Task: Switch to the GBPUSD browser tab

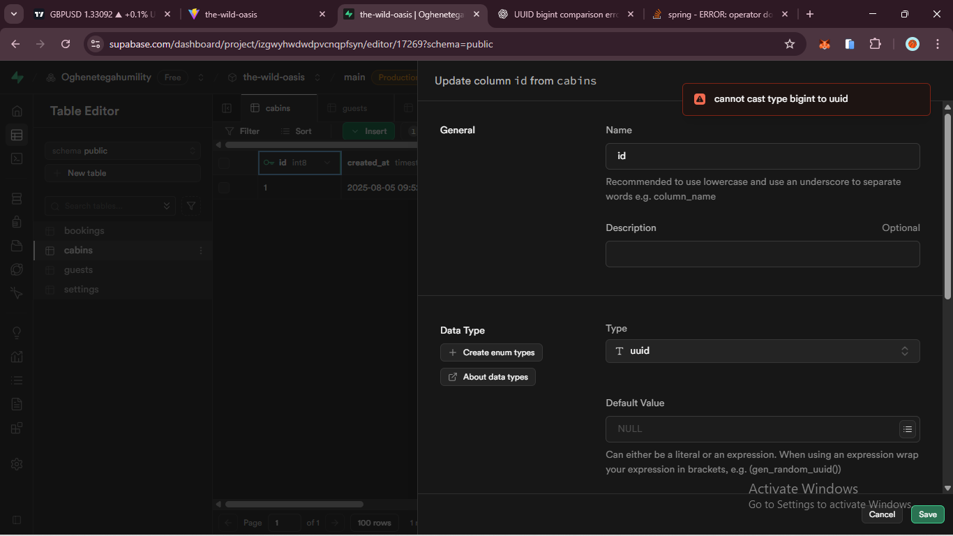Action: click(x=102, y=14)
